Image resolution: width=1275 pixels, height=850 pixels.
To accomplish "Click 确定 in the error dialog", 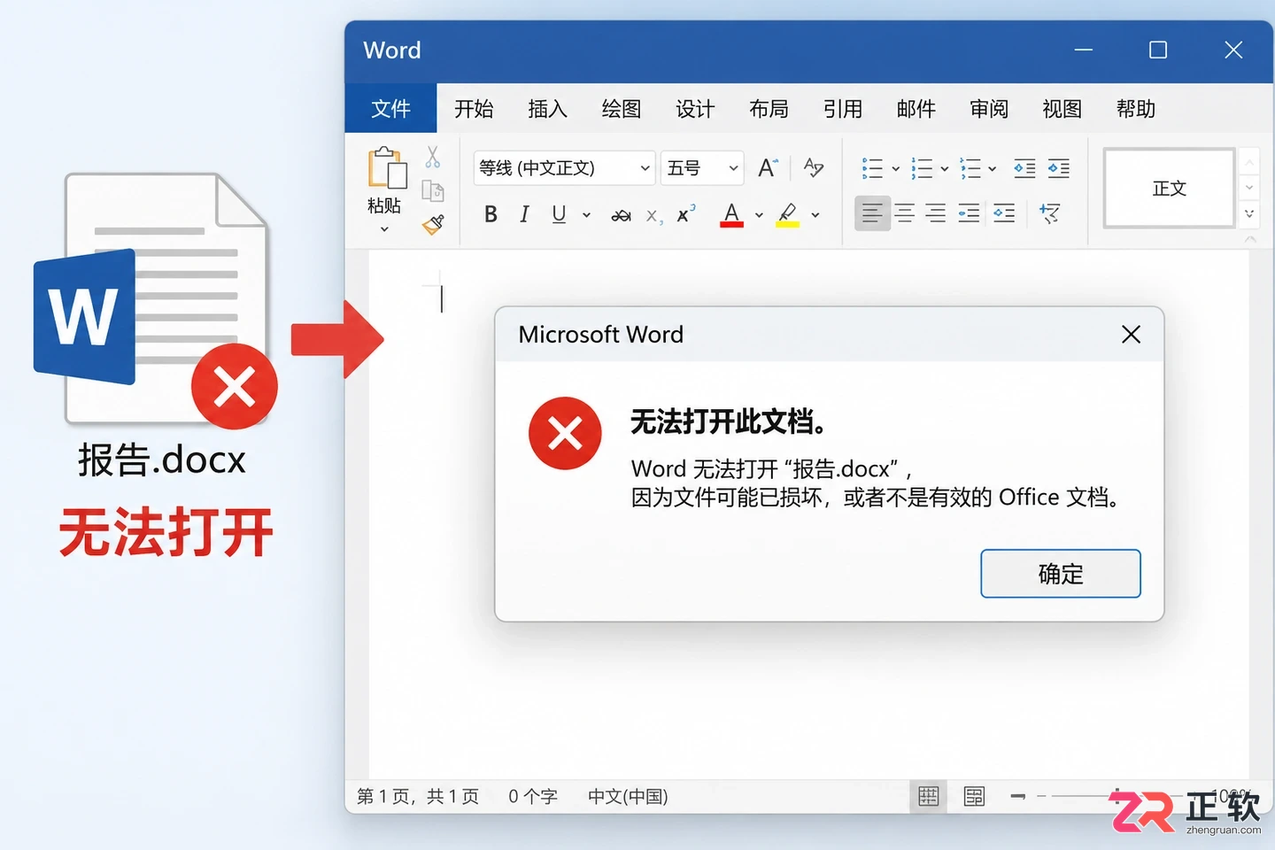I will pos(1061,574).
